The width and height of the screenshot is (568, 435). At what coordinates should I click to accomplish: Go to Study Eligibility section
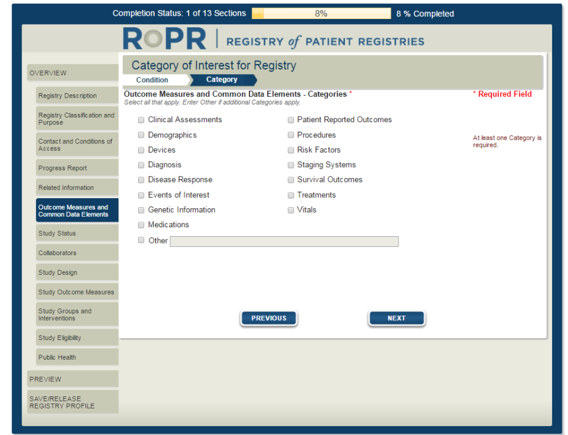point(77,337)
